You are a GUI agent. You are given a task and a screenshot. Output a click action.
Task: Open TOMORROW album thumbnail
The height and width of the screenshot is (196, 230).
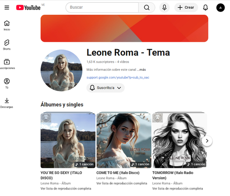pos(179,140)
